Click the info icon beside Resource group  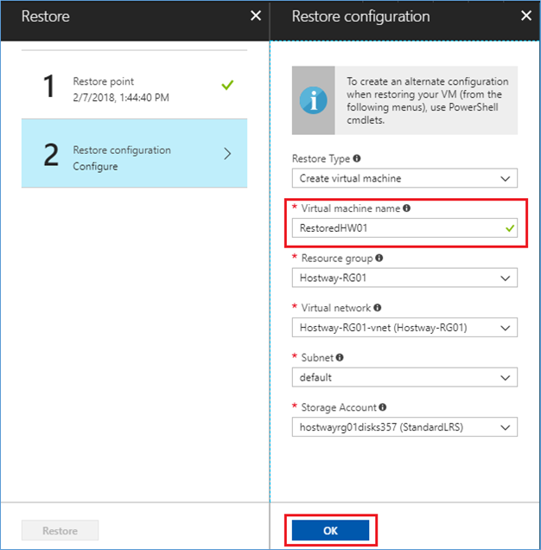tap(379, 258)
